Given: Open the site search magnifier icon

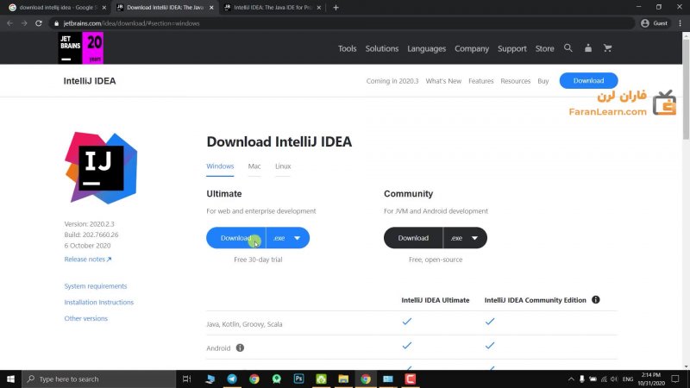Looking at the screenshot, I should pos(568,48).
